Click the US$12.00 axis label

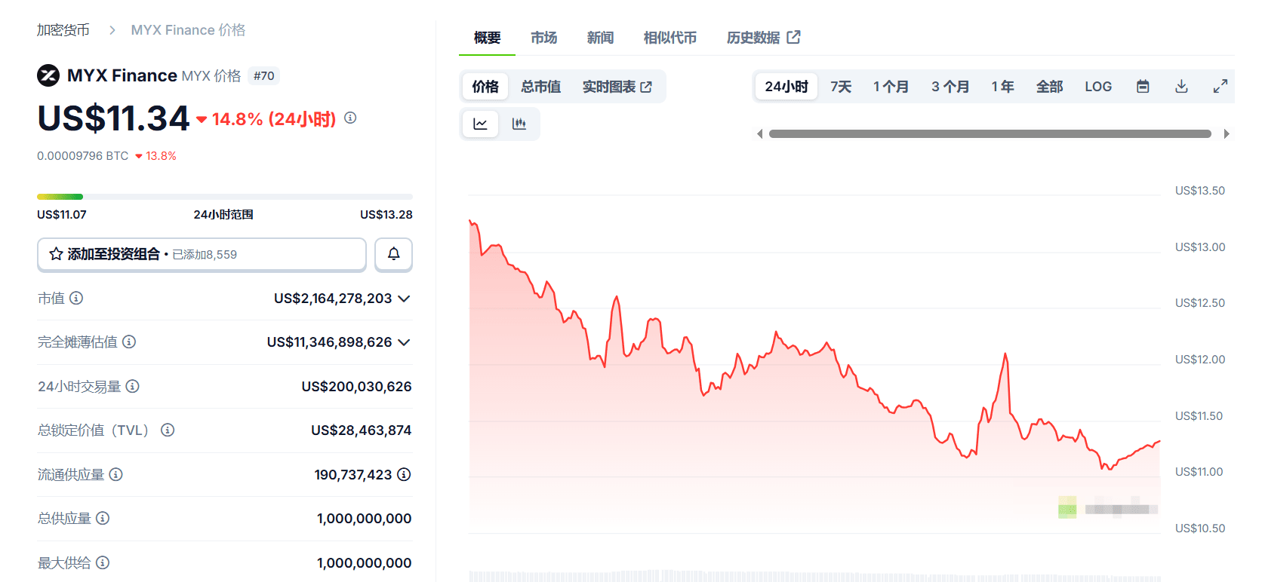[1200, 360]
